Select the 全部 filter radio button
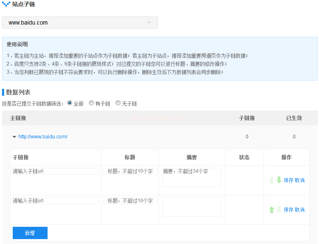The height and width of the screenshot is (244, 319). click(70, 103)
